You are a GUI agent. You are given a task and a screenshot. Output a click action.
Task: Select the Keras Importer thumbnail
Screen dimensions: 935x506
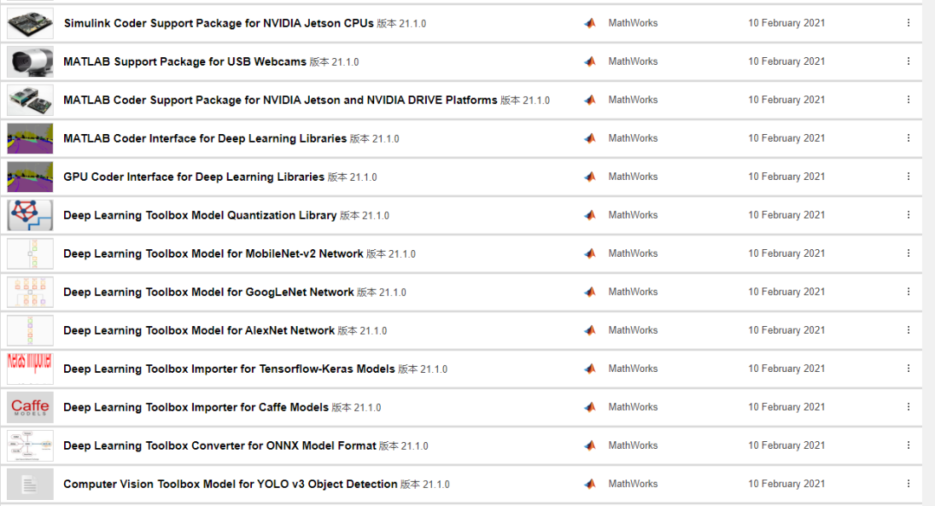[x=29, y=369]
